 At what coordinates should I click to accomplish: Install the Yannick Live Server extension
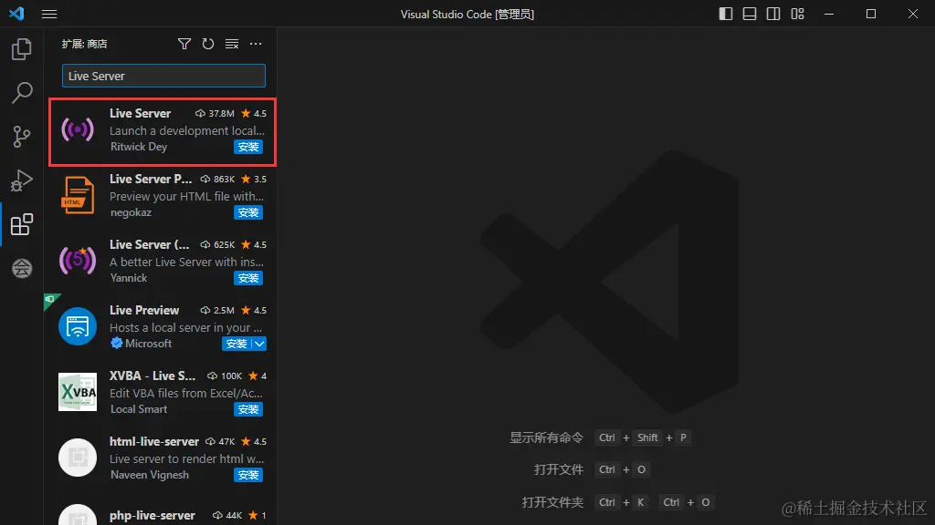(x=248, y=278)
